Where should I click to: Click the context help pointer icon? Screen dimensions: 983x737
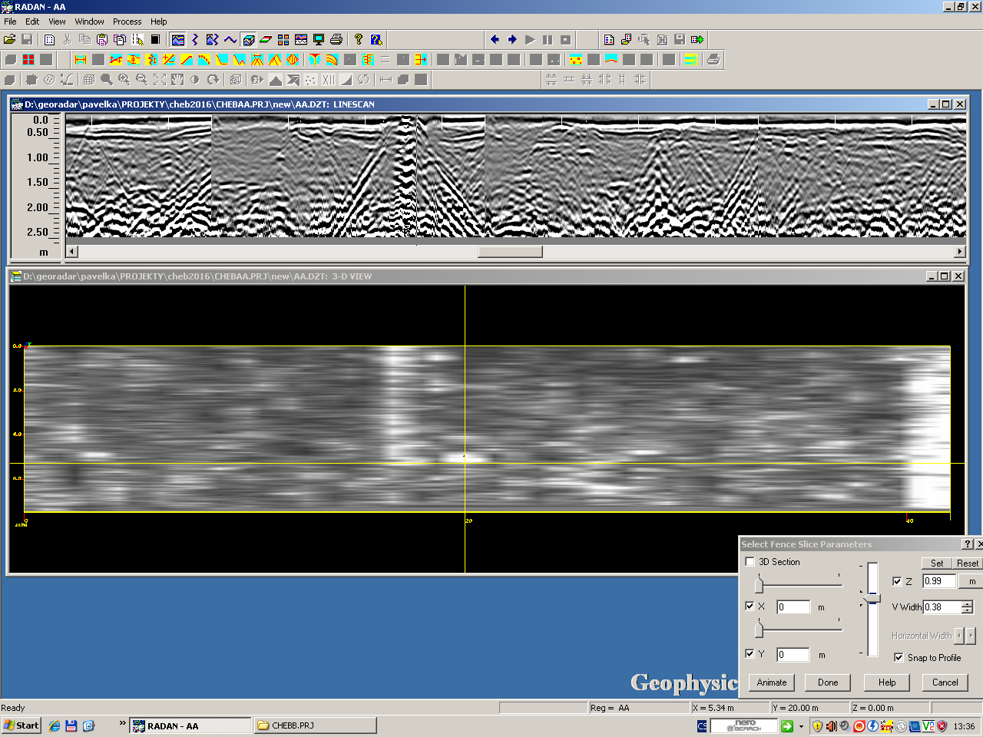pos(376,40)
